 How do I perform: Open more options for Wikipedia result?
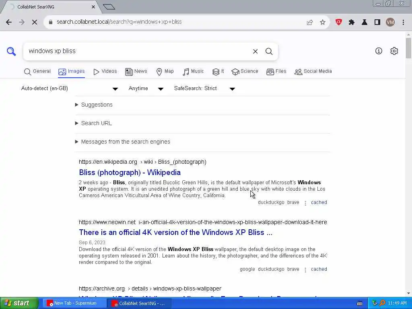pyautogui.click(x=305, y=203)
